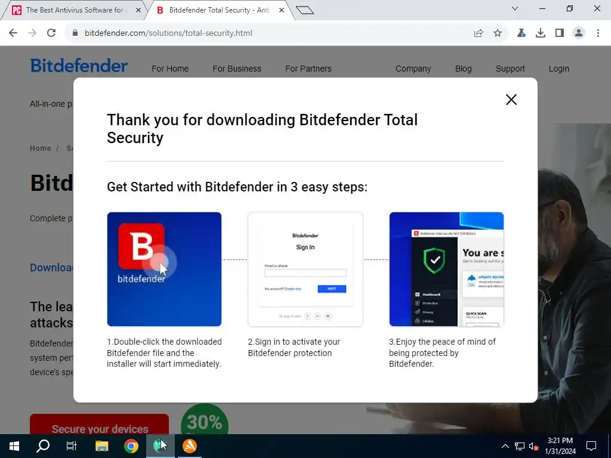Click the Bitdefender logo
The width and height of the screenshot is (611, 458).
79,66
